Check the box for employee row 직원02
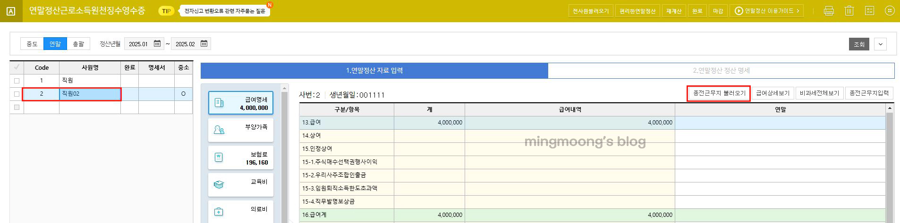 click(x=17, y=94)
